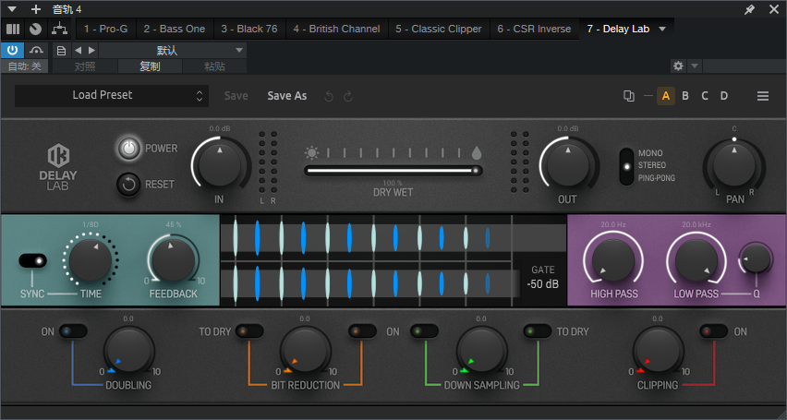The height and width of the screenshot is (420, 787).
Task: Select preset slot B
Action: [x=685, y=96]
